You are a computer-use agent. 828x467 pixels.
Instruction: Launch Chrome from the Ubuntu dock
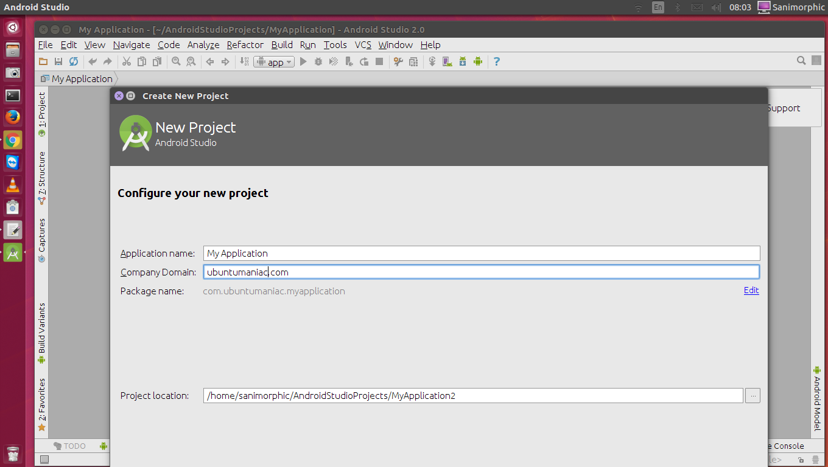click(x=13, y=140)
